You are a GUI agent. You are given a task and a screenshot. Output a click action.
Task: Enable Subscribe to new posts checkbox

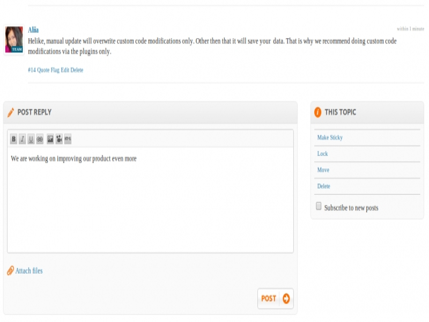pyautogui.click(x=319, y=207)
